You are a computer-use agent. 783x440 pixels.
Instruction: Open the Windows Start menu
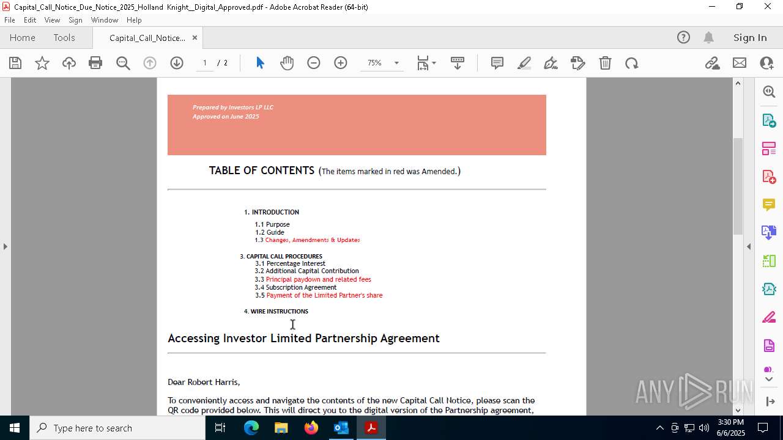coord(15,428)
